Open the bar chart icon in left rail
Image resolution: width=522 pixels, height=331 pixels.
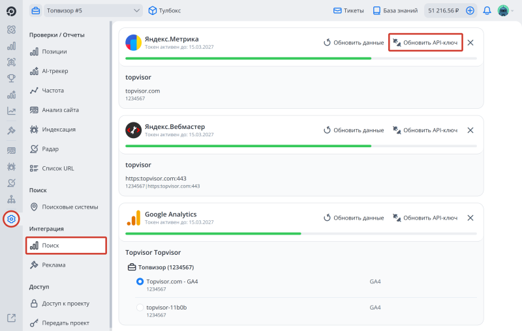tap(11, 46)
